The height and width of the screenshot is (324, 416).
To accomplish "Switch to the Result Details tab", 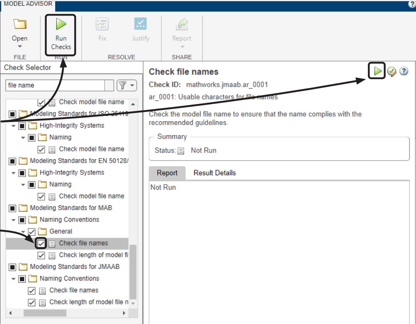I will (215, 173).
